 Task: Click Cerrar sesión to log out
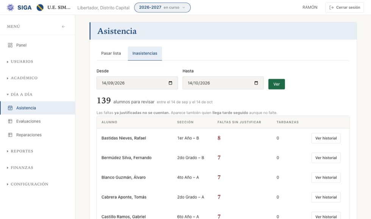pyautogui.click(x=345, y=8)
